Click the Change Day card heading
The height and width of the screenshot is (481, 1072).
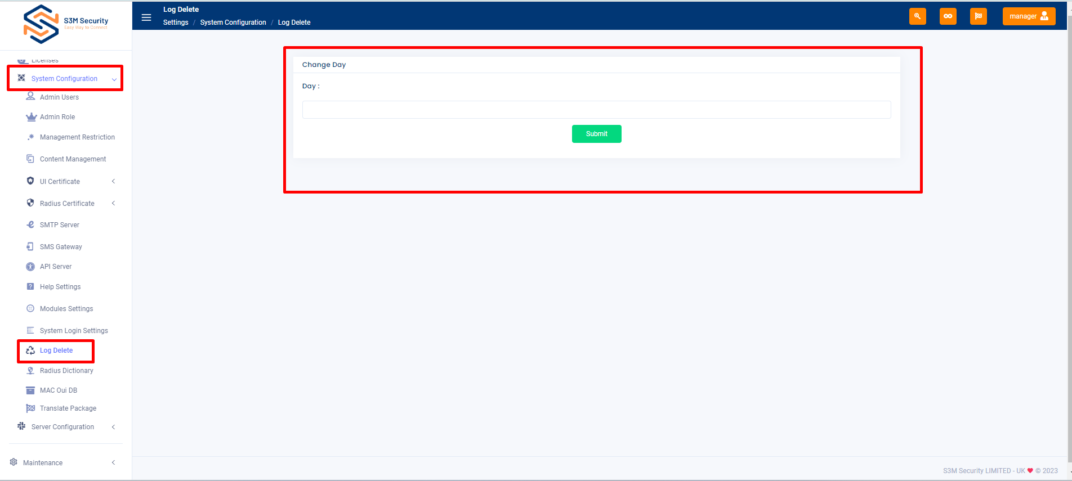[324, 65]
